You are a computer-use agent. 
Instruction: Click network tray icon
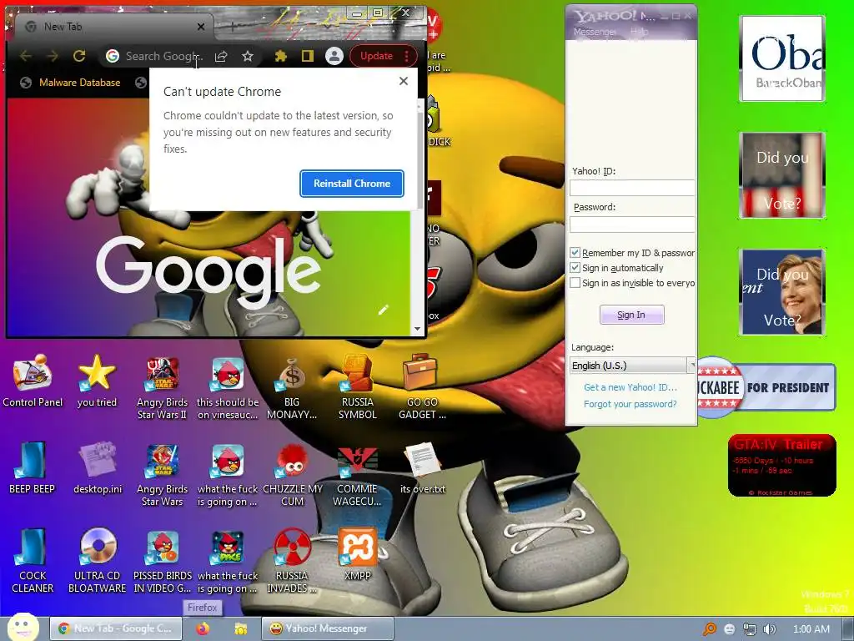pos(750,629)
